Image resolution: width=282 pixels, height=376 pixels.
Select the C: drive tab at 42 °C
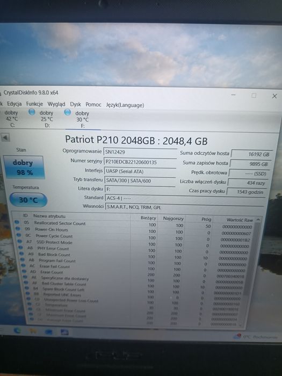click(x=11, y=119)
